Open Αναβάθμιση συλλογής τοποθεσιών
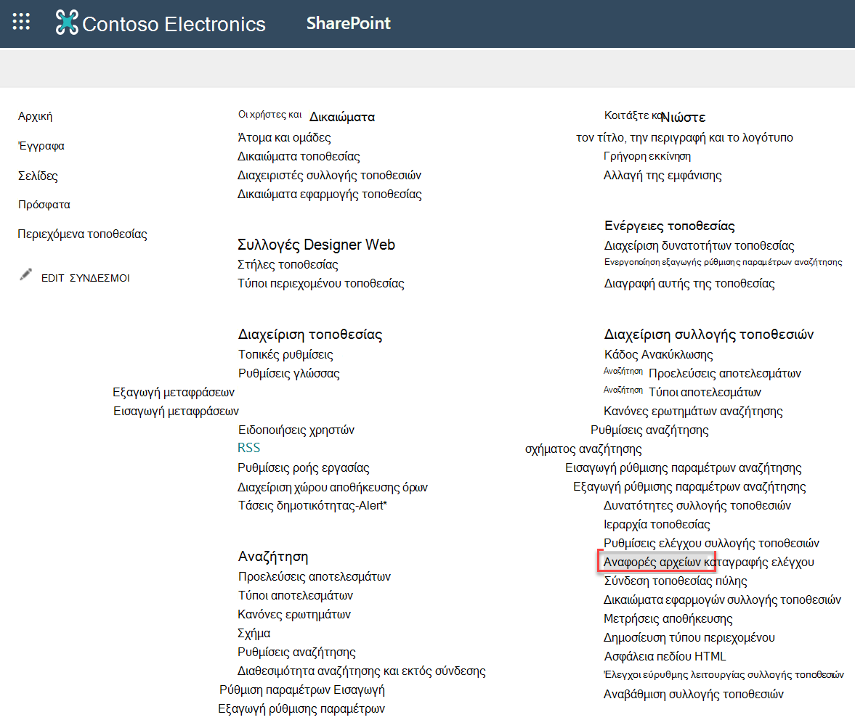Screen dimensions: 855x720 (694, 695)
